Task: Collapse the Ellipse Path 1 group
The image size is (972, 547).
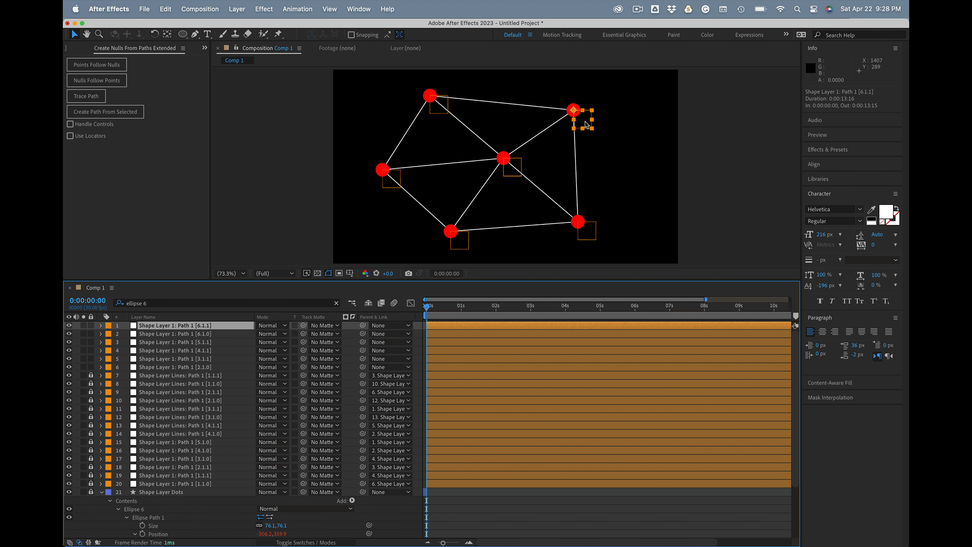Action: (127, 518)
